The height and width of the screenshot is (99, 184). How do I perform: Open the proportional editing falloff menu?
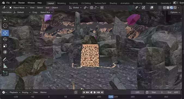point(106,8)
